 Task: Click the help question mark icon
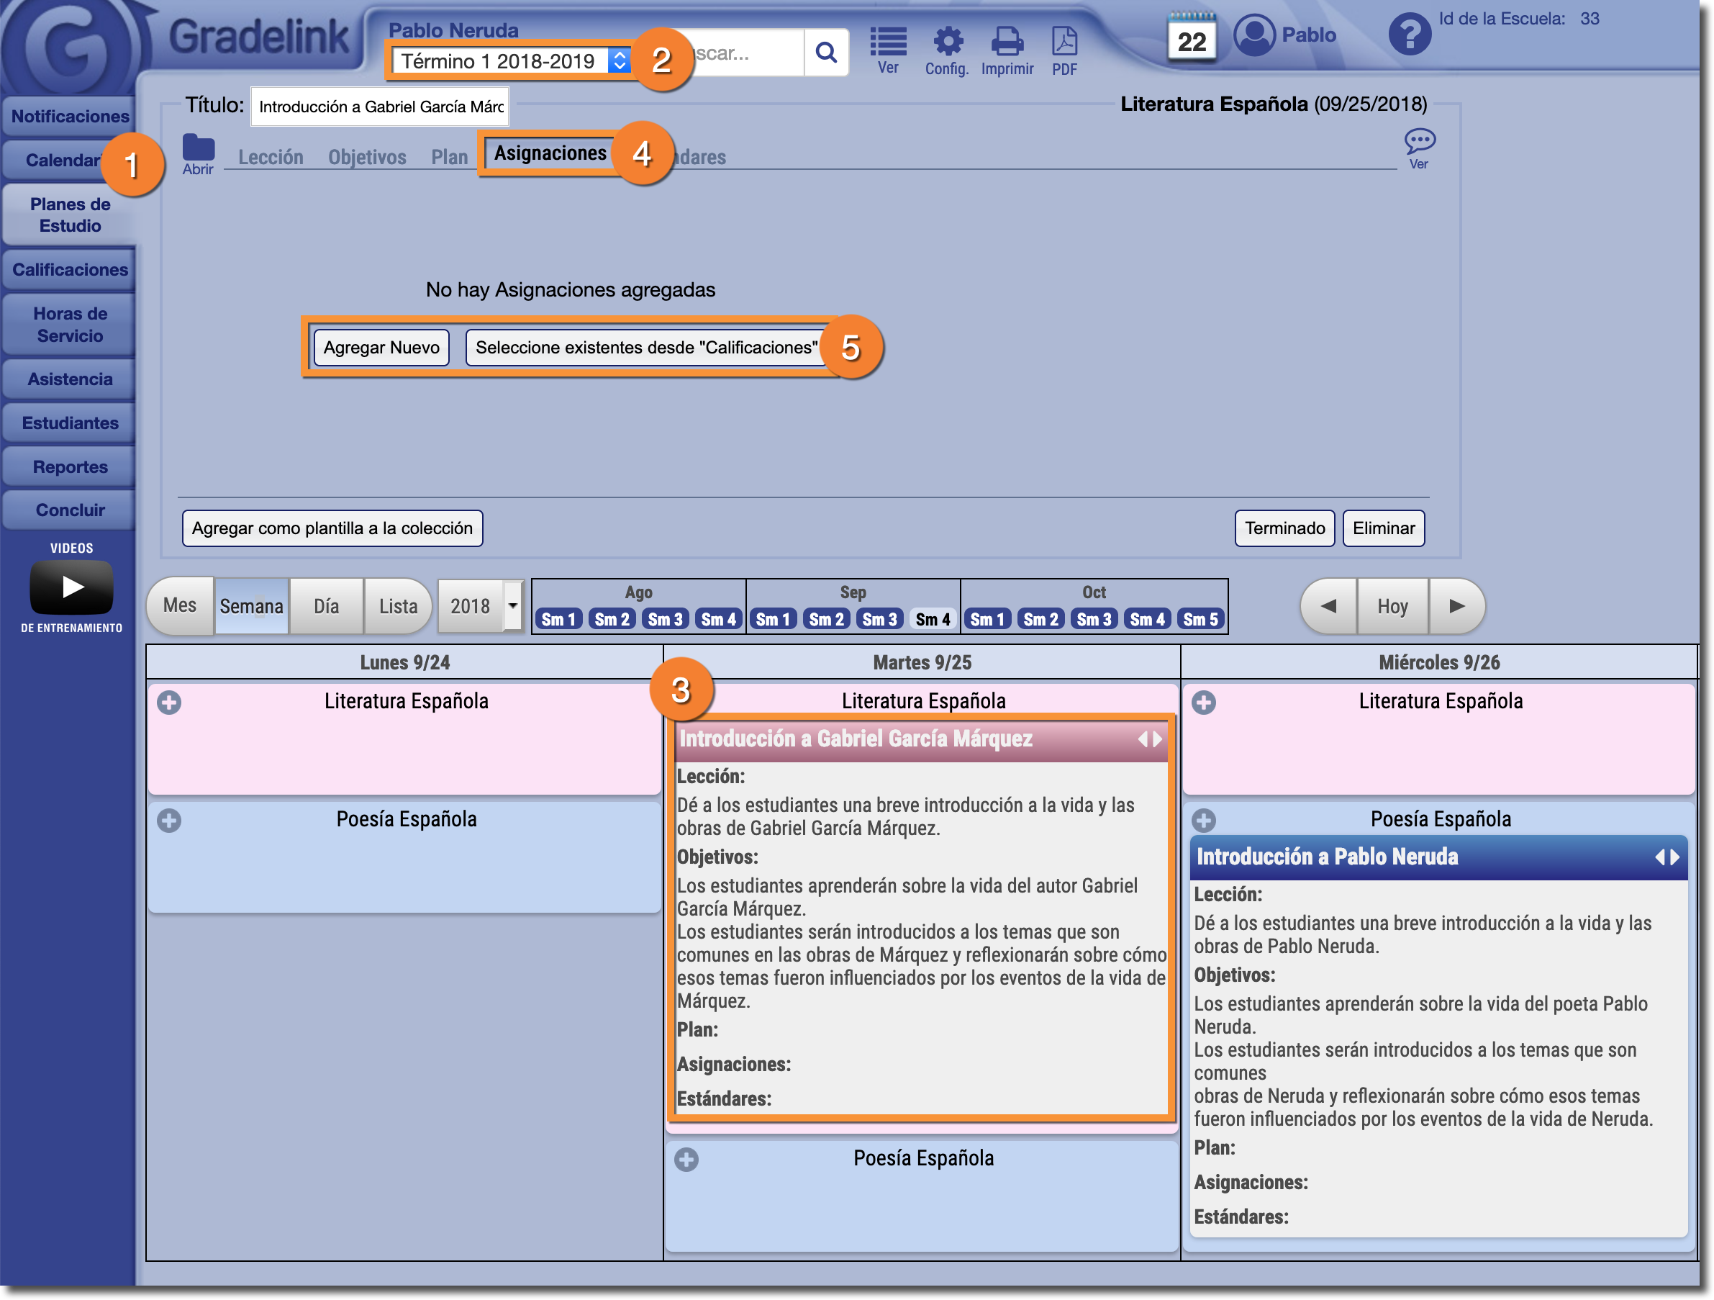1409,34
